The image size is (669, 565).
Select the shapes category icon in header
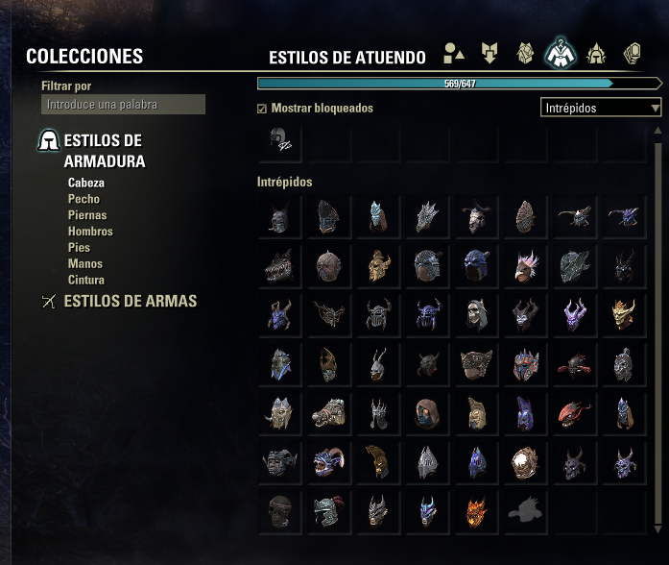point(454,53)
